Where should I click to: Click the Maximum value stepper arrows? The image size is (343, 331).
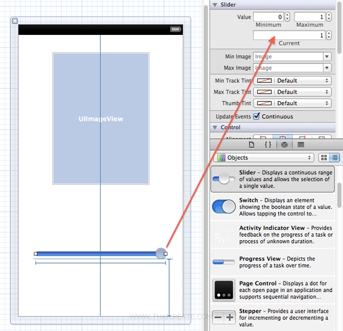329,17
